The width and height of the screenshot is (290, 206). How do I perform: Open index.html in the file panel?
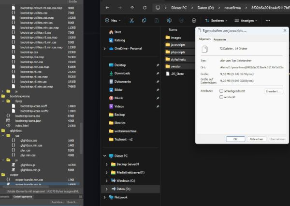point(22,125)
